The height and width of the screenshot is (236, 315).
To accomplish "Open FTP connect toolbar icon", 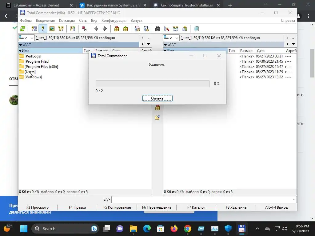I will tap(137, 29).
